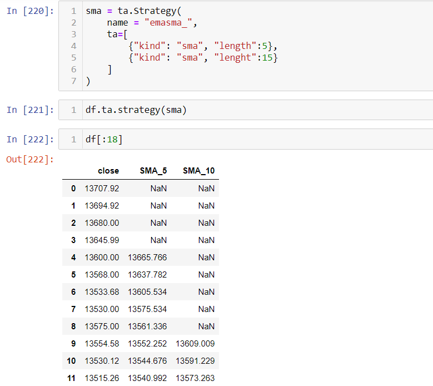This screenshot has height=386, width=433.
Task: Click SMA_5 value 13637.782
Action: [x=147, y=275]
